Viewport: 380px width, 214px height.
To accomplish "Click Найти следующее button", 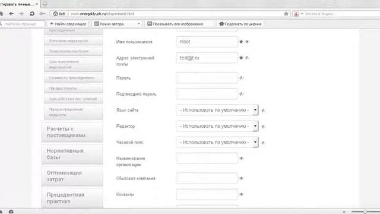I will coord(68,24).
